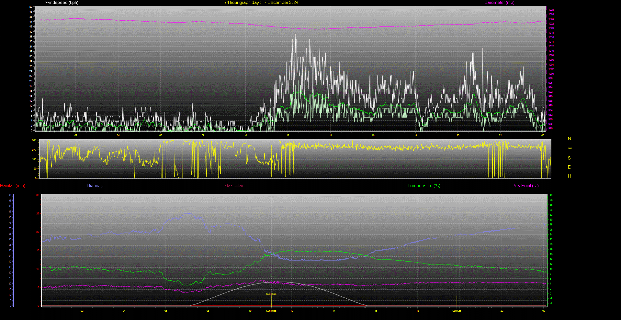Screen dimensions: 621x320
Task: Click the "90" wind direction axis value
Action: tap(35, 169)
